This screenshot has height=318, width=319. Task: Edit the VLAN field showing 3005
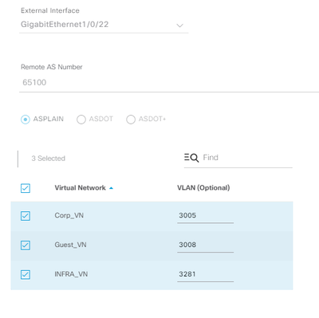click(x=205, y=216)
